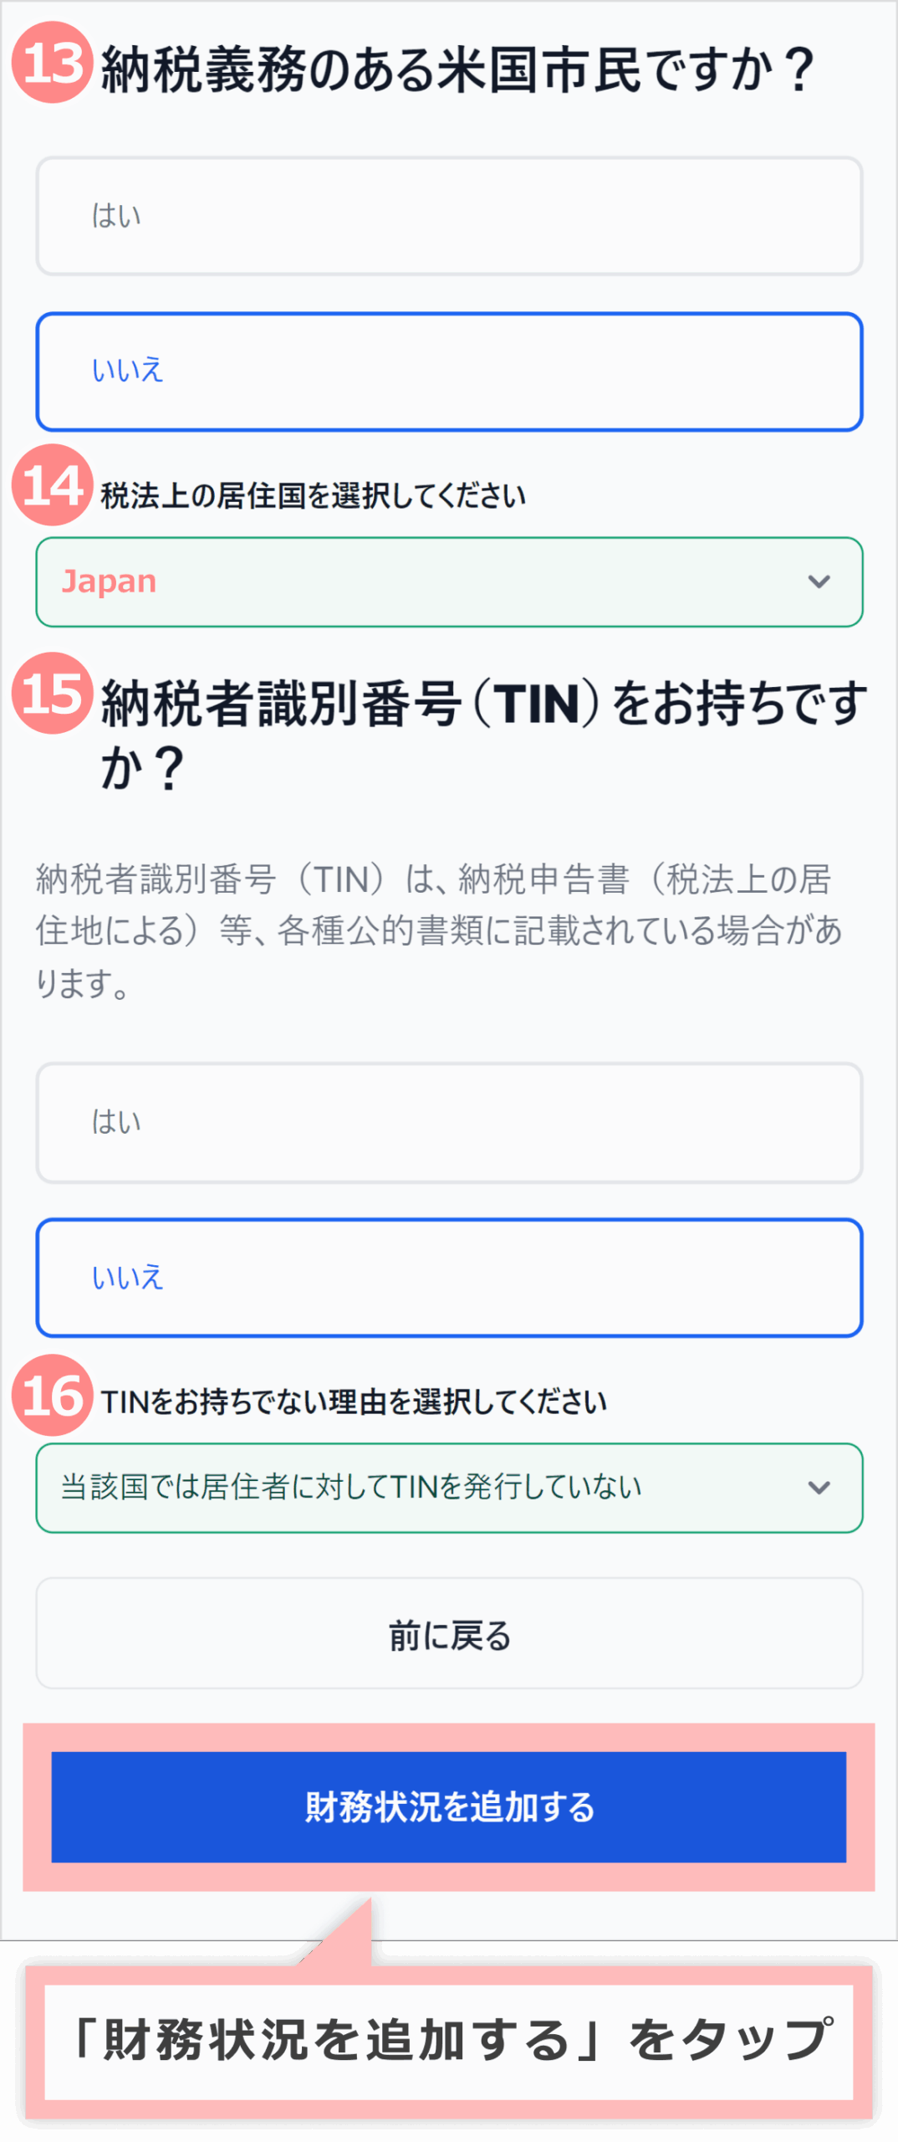898x2142 pixels.
Task: Click the red step 13 badge
Action: tap(52, 63)
